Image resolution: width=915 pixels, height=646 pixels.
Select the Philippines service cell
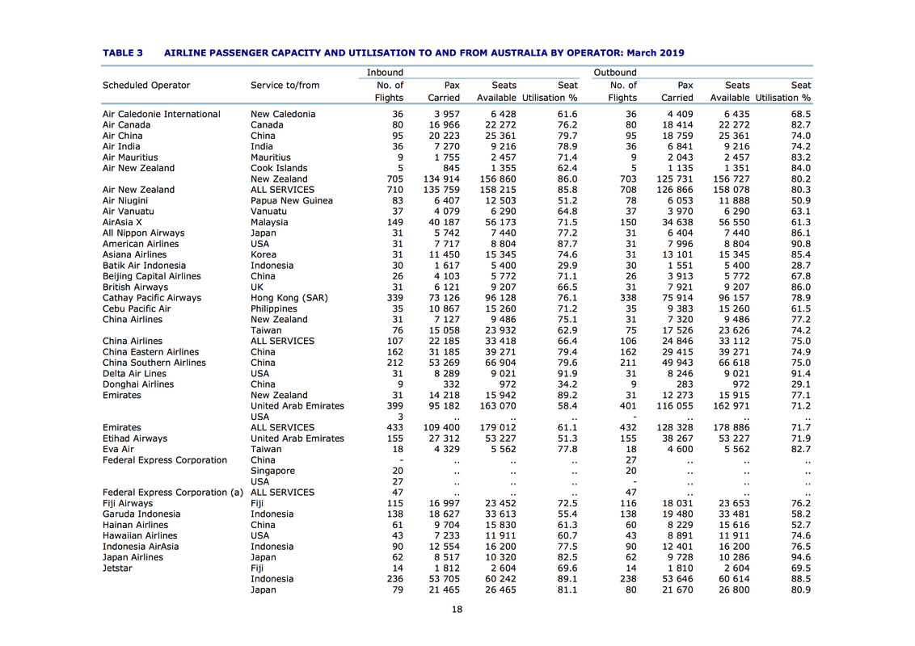tap(274, 308)
